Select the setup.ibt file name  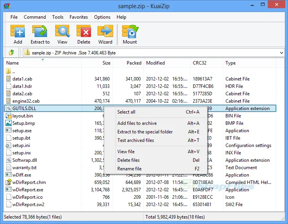(21, 138)
